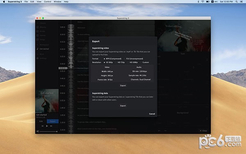Adjust the volume slider

48,131
